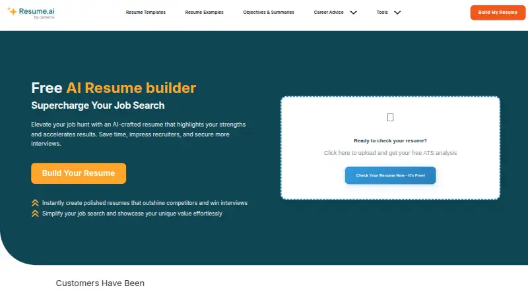Click 'Free AI Resume builder' headline

pos(114,88)
